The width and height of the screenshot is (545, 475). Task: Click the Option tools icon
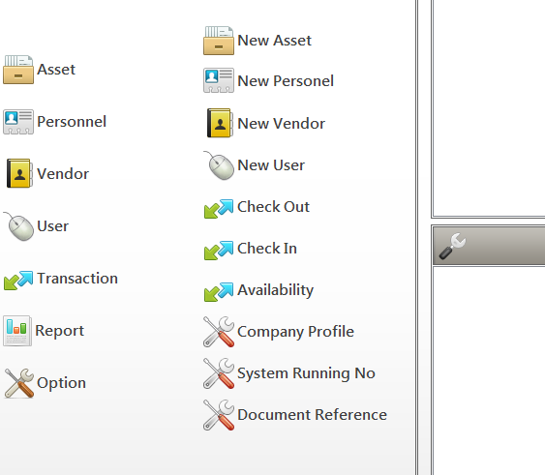[19, 383]
